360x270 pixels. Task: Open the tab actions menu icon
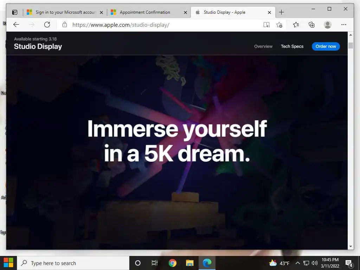click(x=15, y=12)
